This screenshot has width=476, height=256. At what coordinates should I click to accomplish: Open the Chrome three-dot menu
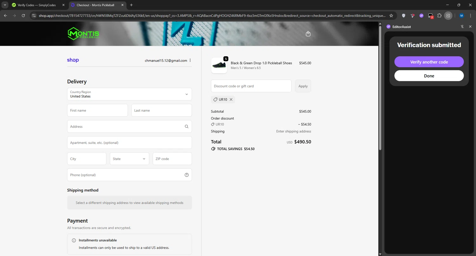coord(471,16)
